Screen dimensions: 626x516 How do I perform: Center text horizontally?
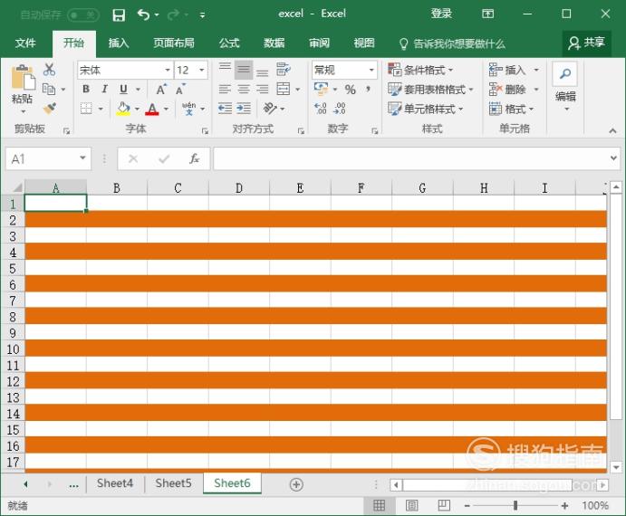pyautogui.click(x=244, y=89)
